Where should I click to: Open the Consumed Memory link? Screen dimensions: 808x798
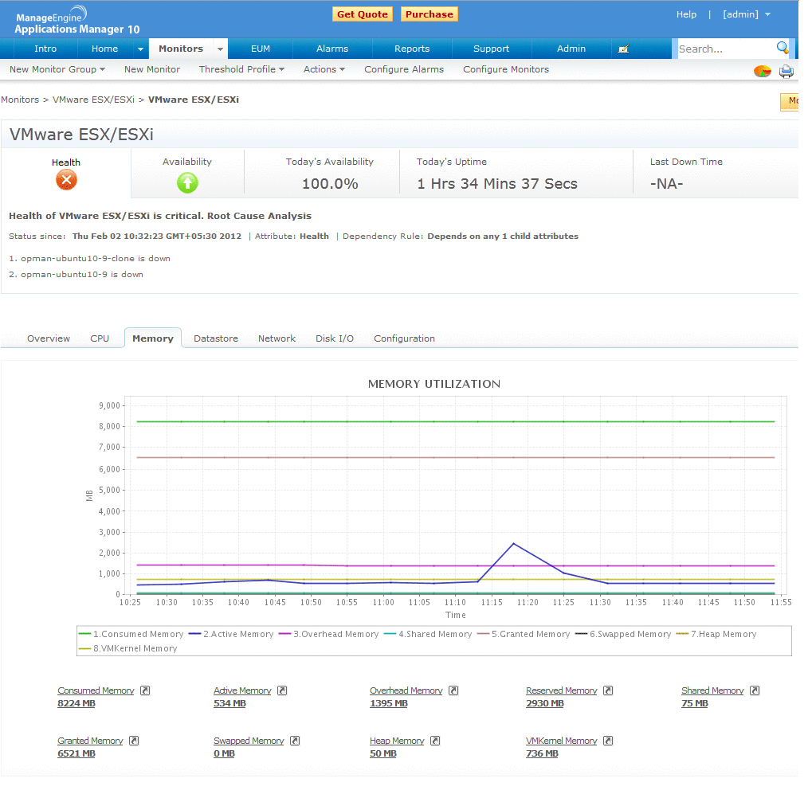coord(96,690)
